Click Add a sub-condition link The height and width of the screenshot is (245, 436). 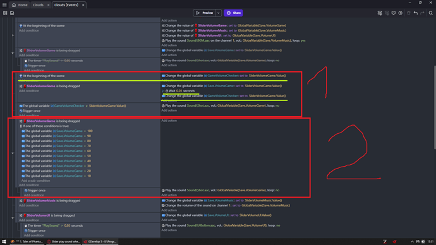coord(35,181)
